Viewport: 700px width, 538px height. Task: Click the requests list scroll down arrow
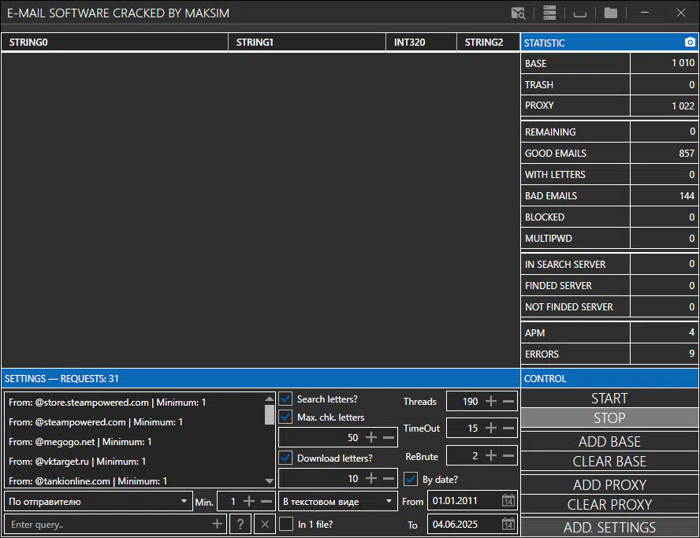pyautogui.click(x=269, y=481)
